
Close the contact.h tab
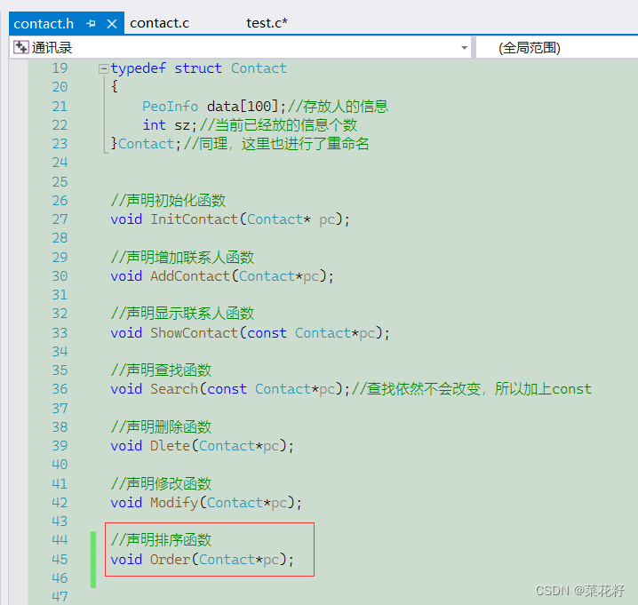click(x=112, y=24)
